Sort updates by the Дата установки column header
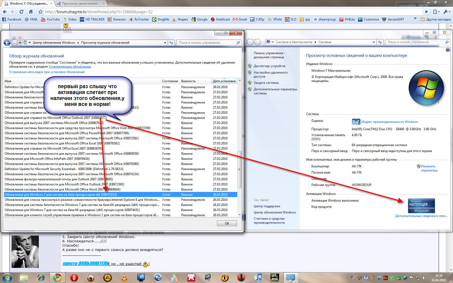 coord(224,81)
